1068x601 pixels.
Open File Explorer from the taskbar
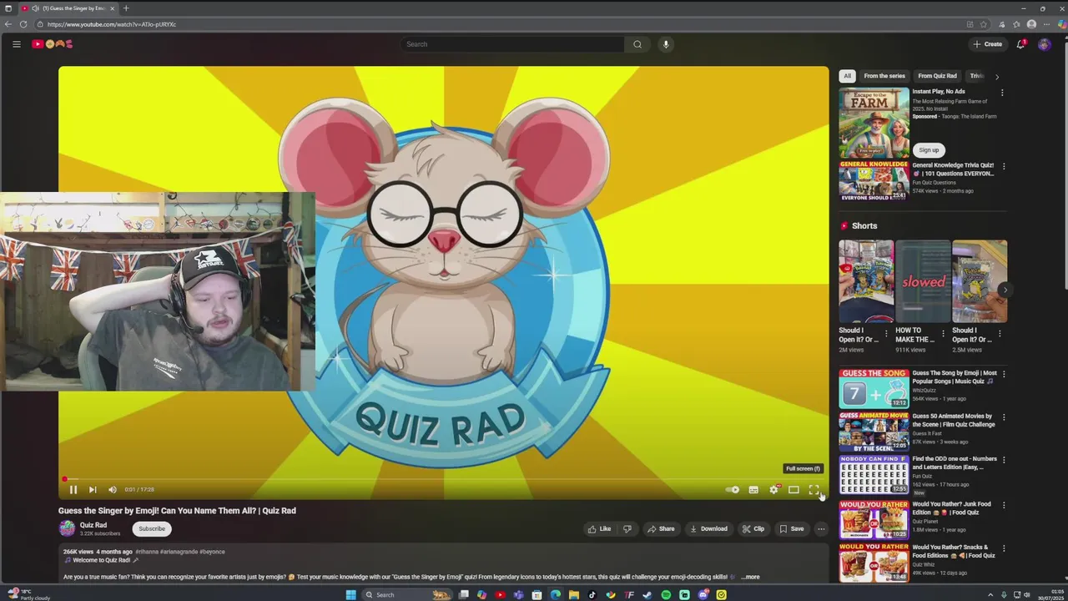[574, 595]
